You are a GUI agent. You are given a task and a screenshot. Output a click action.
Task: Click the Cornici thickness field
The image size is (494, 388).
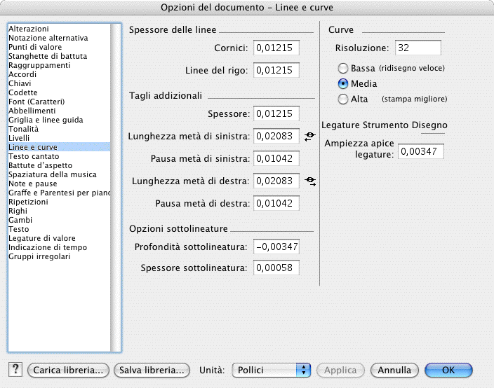pyautogui.click(x=276, y=48)
